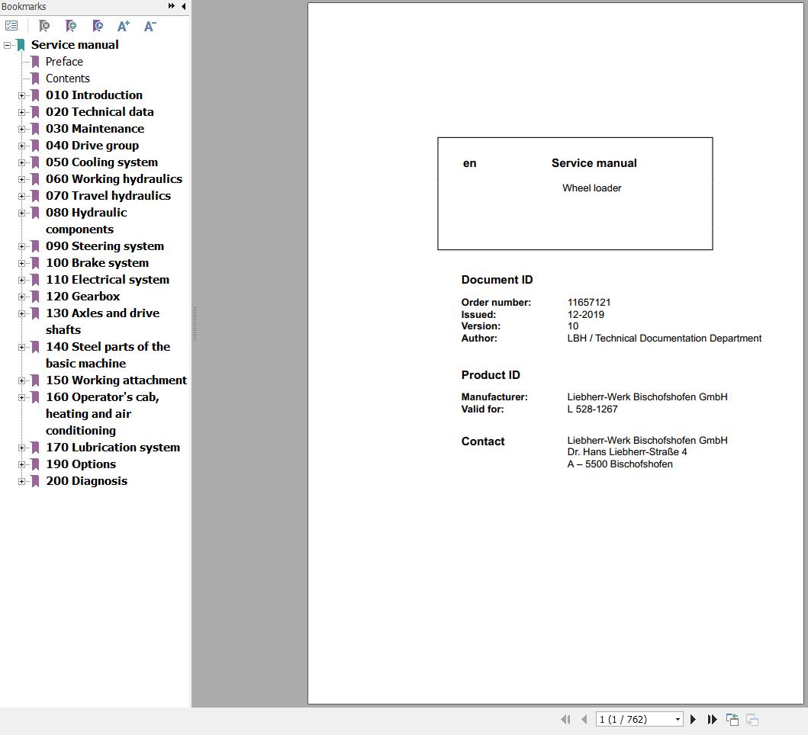Collapse the Bookmarks panel with left arrow
Screen dimensions: 808x735
click(x=183, y=6)
